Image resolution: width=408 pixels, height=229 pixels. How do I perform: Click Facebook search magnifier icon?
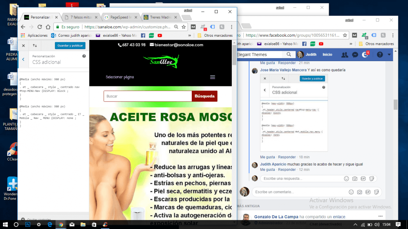289,54
